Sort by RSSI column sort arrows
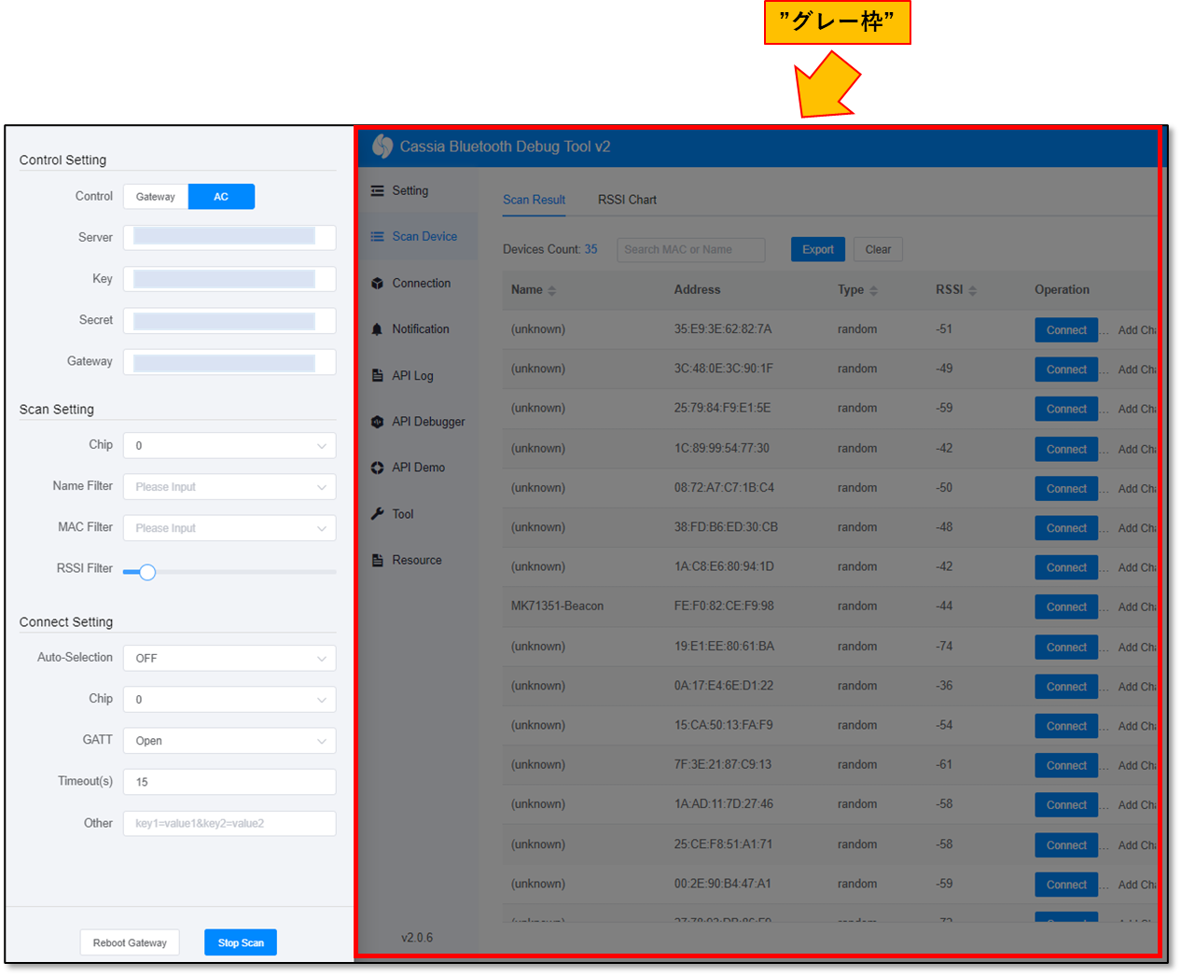 [x=972, y=290]
